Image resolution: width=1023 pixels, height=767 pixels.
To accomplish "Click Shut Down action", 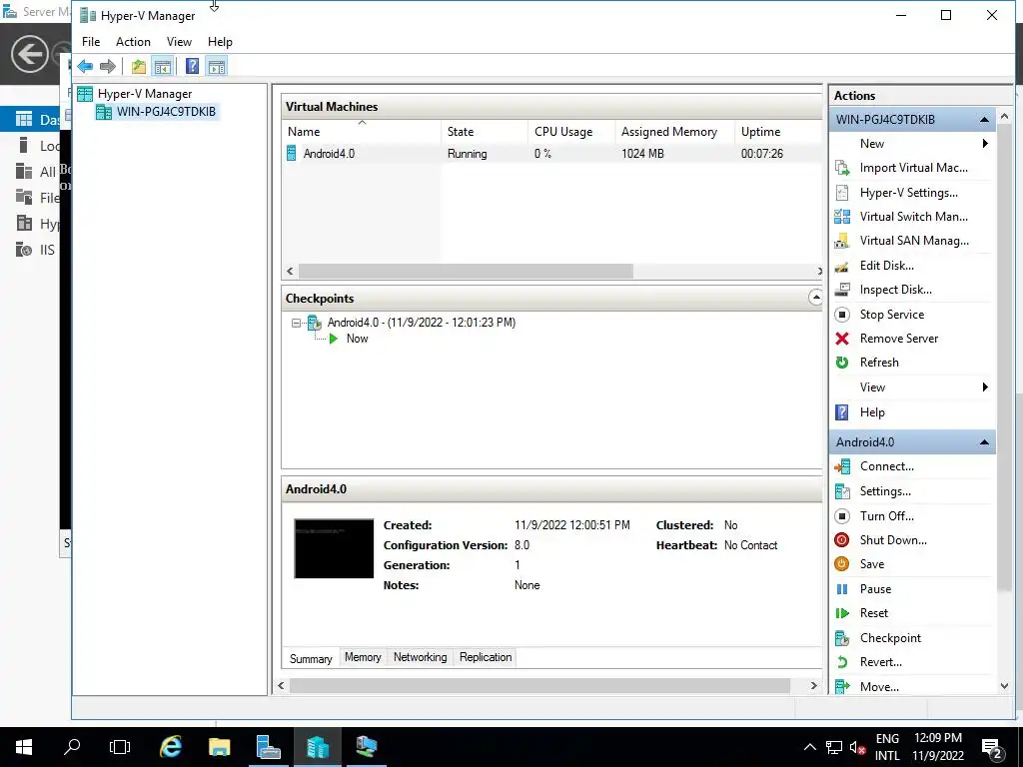I will 893,540.
